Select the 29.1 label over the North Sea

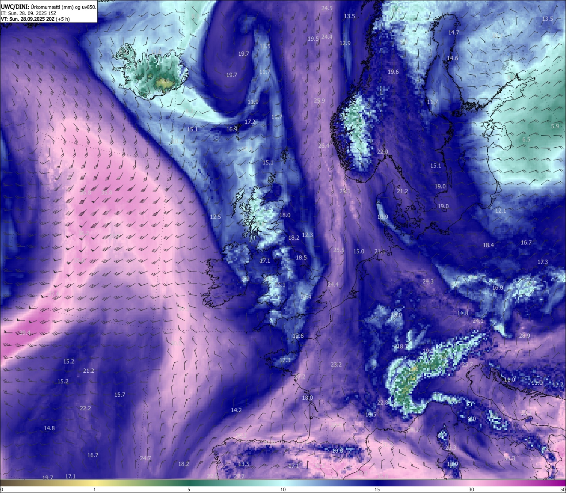345,191
